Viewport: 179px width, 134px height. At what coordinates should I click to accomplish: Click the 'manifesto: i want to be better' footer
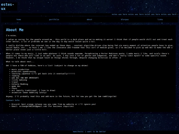(x=89, y=132)
